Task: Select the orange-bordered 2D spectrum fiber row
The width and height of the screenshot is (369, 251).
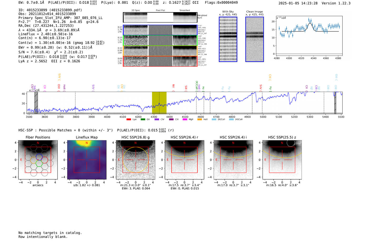Action: [160, 51]
